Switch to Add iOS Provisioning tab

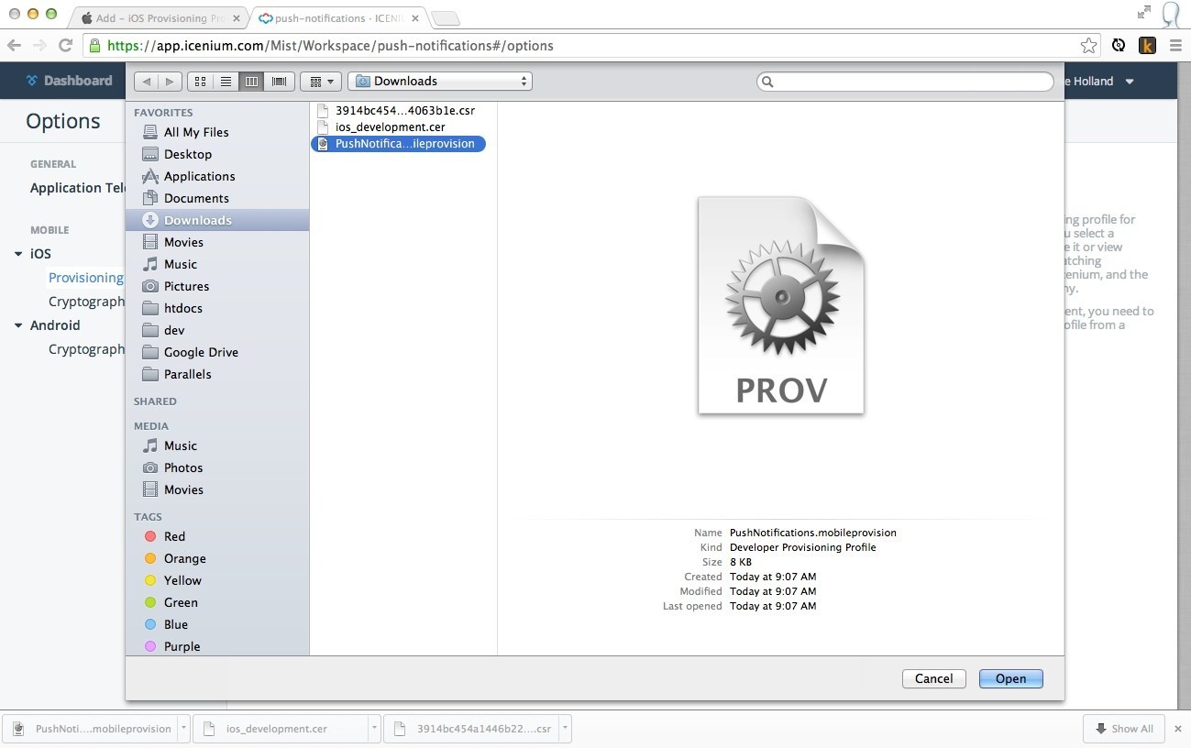[151, 18]
